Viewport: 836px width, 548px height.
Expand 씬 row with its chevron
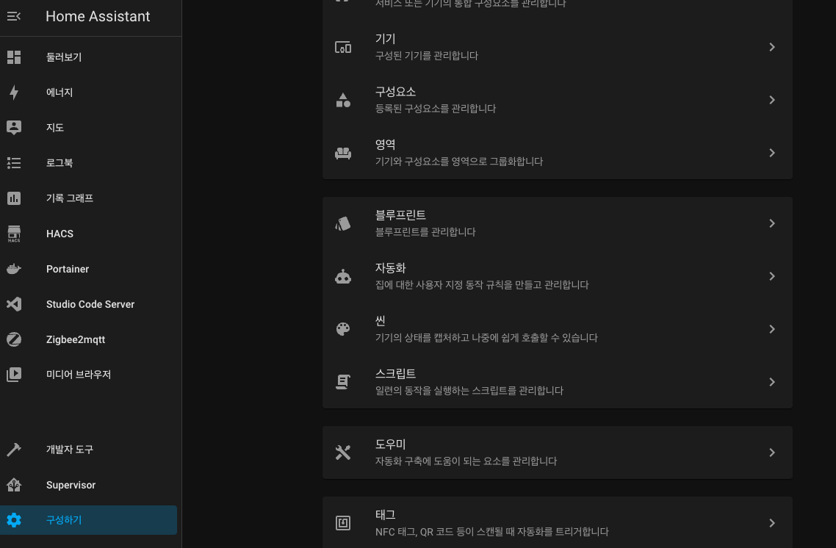771,329
